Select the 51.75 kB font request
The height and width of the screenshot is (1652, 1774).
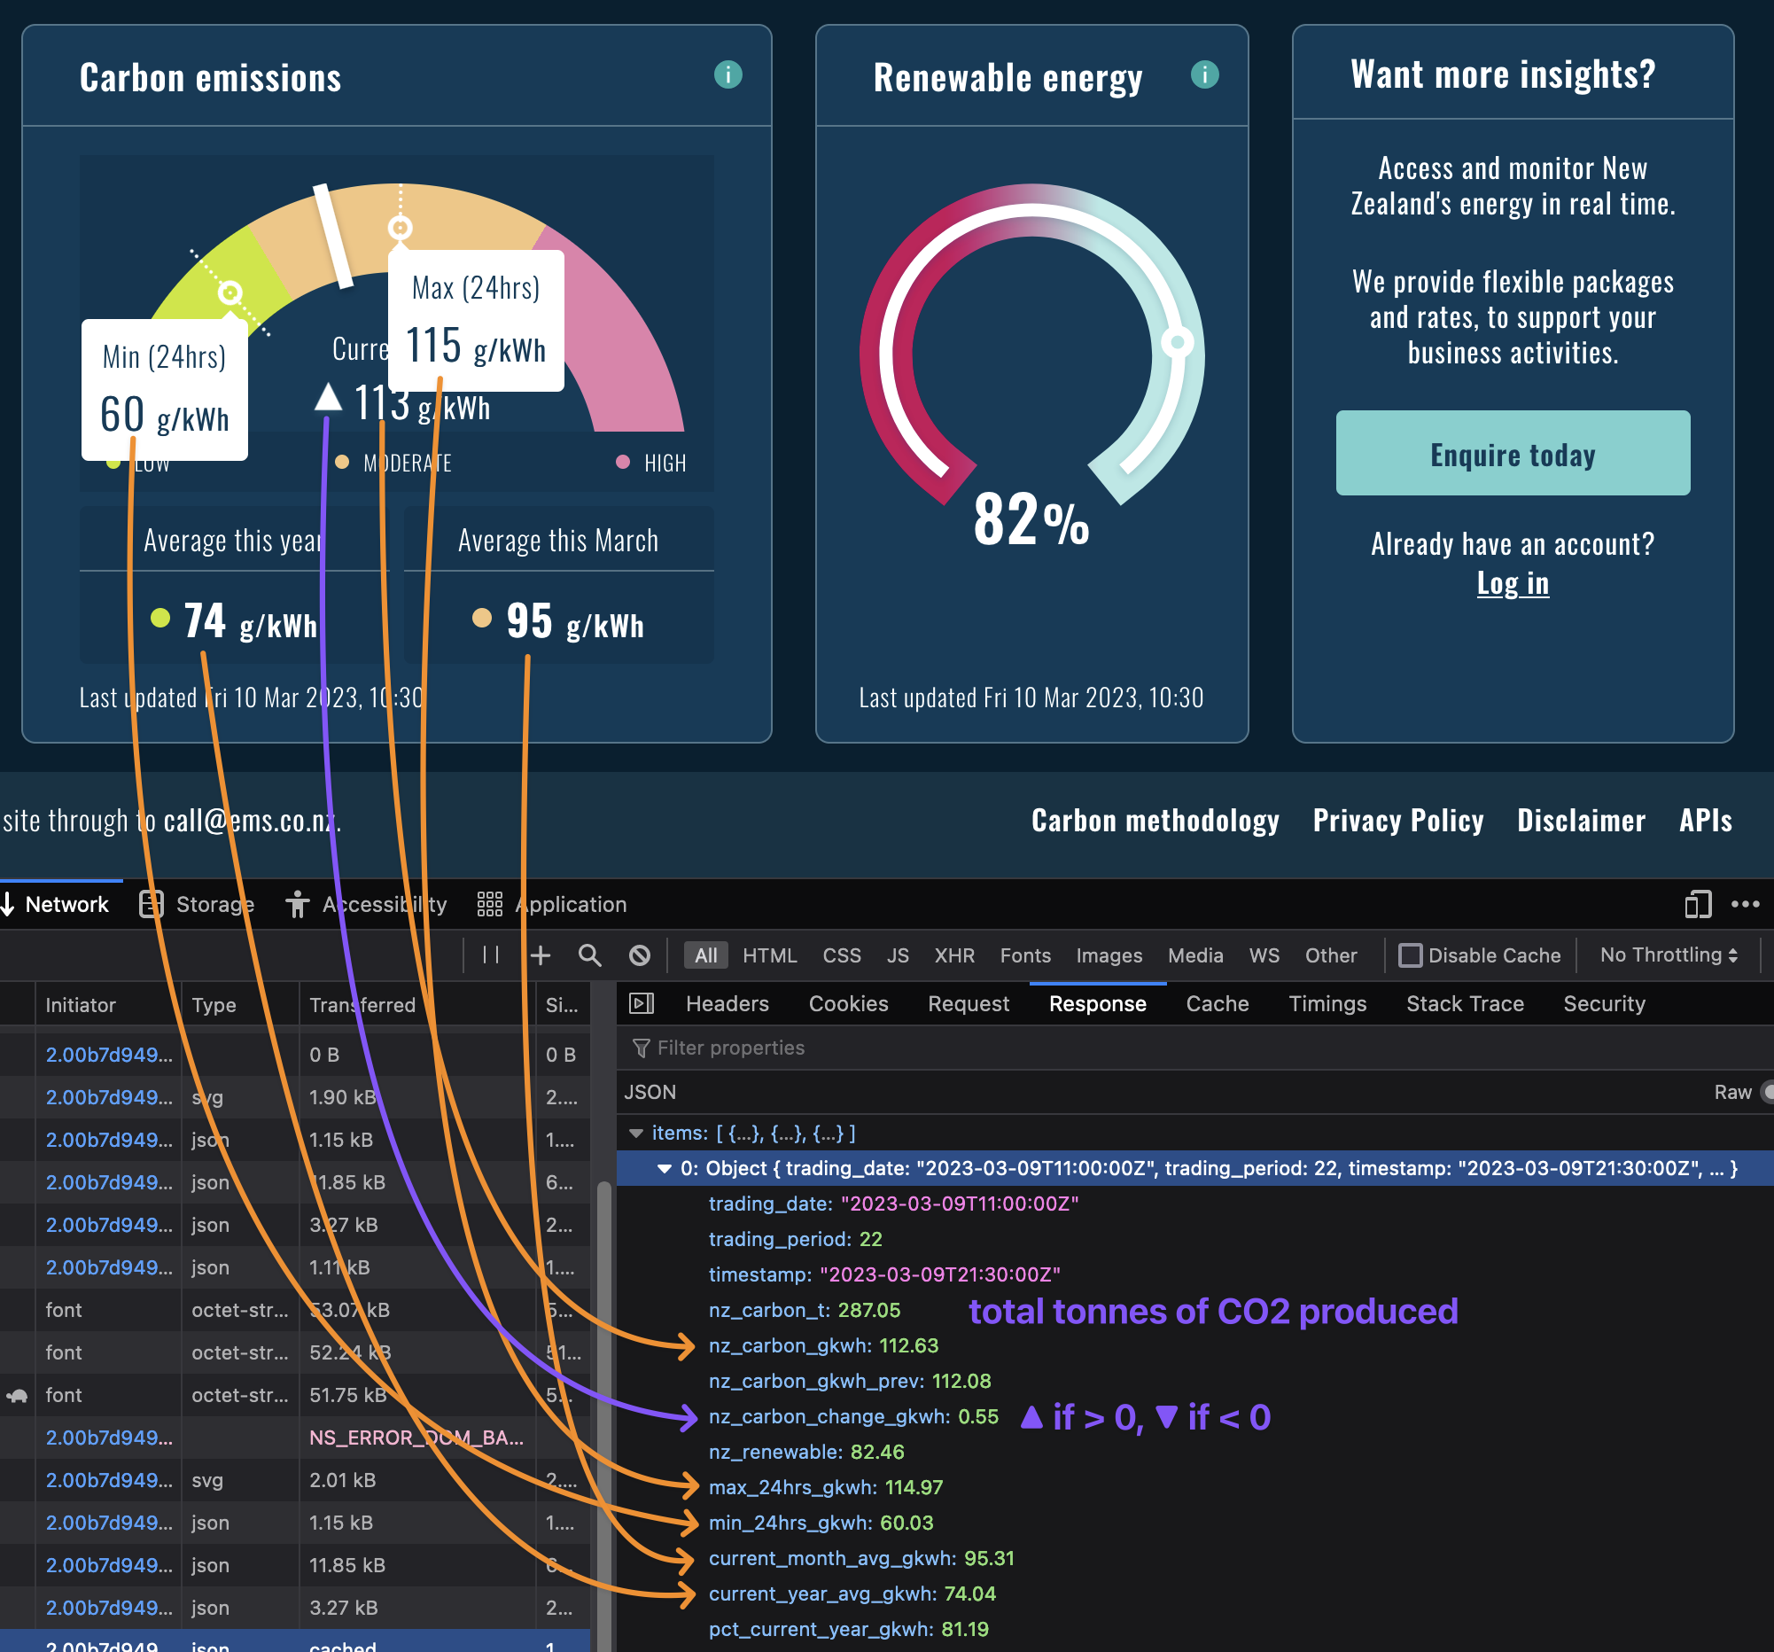(294, 1395)
